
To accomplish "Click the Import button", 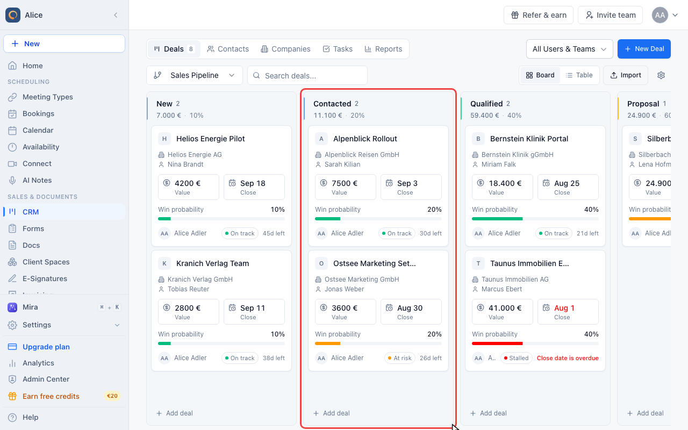I will 626,75.
